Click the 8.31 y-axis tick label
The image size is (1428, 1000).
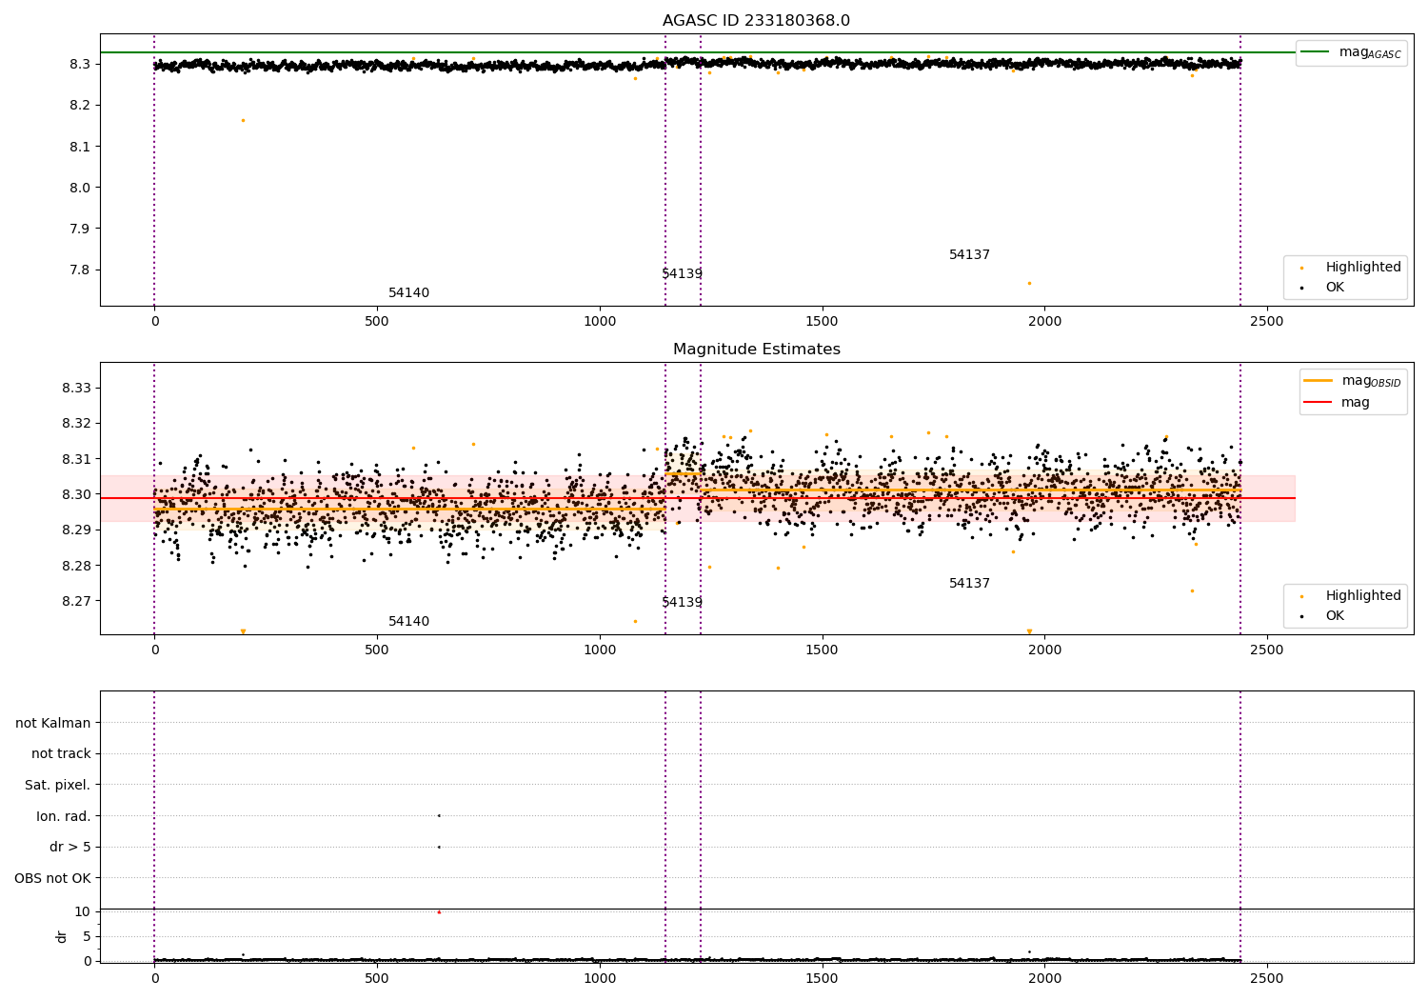click(x=76, y=459)
